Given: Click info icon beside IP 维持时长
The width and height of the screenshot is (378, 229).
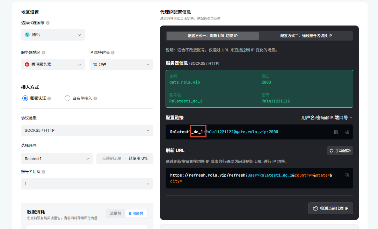Looking at the screenshot, I should pos(113,52).
